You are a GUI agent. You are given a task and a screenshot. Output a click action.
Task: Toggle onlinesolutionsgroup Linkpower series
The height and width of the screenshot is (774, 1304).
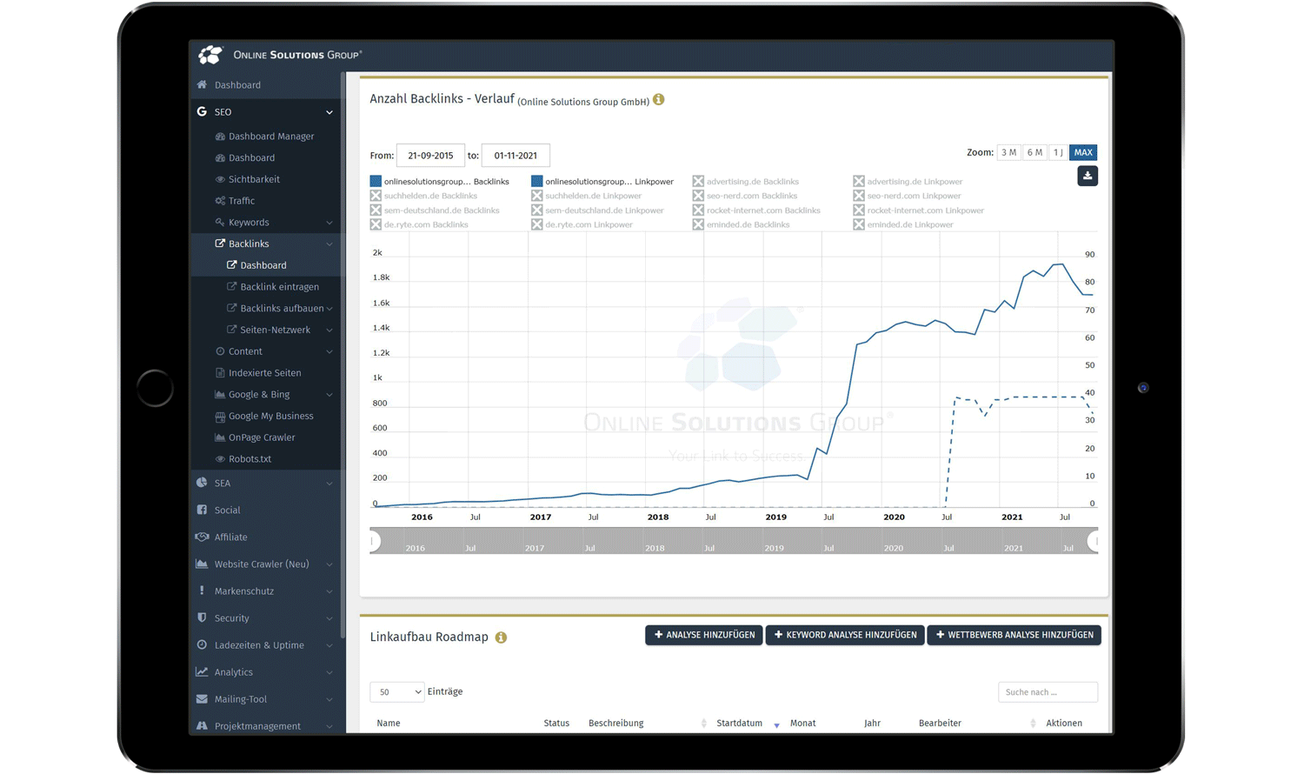click(x=602, y=182)
